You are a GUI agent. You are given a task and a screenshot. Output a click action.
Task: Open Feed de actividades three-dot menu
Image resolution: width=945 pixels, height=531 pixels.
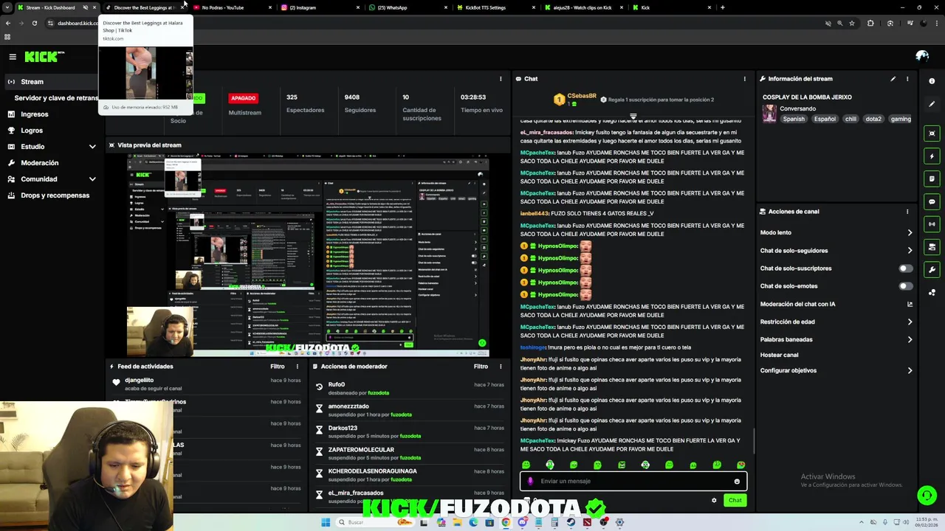point(298,367)
